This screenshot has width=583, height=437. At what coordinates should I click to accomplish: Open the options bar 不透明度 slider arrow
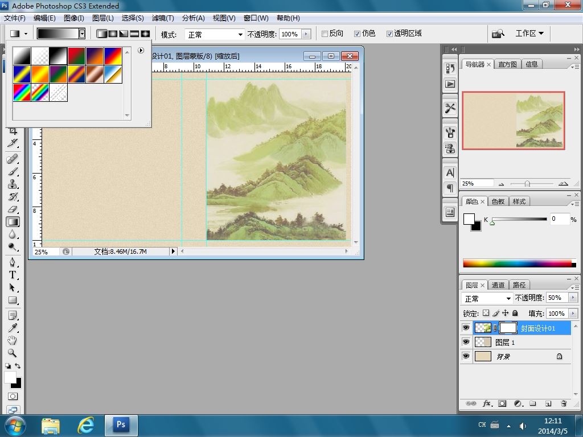(x=306, y=34)
